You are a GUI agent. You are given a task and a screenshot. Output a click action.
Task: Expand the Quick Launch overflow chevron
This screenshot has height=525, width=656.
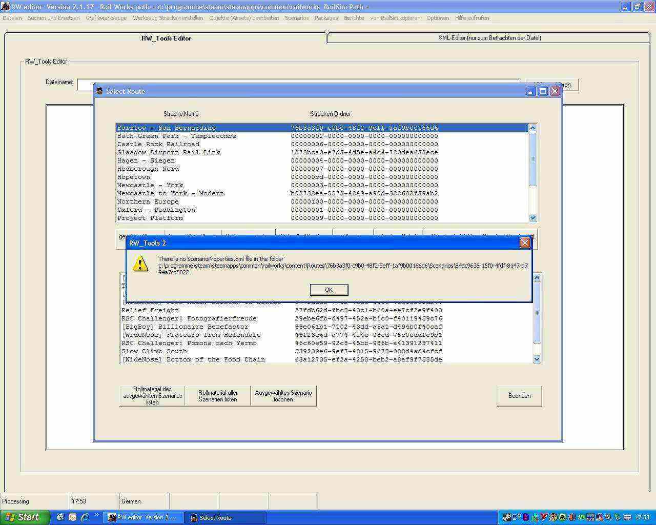[96, 515]
